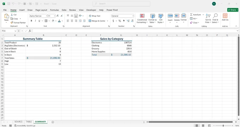Image resolution: width=240 pixels, height=127 pixels.
Task: Toggle Center alignment
Action: point(72,21)
